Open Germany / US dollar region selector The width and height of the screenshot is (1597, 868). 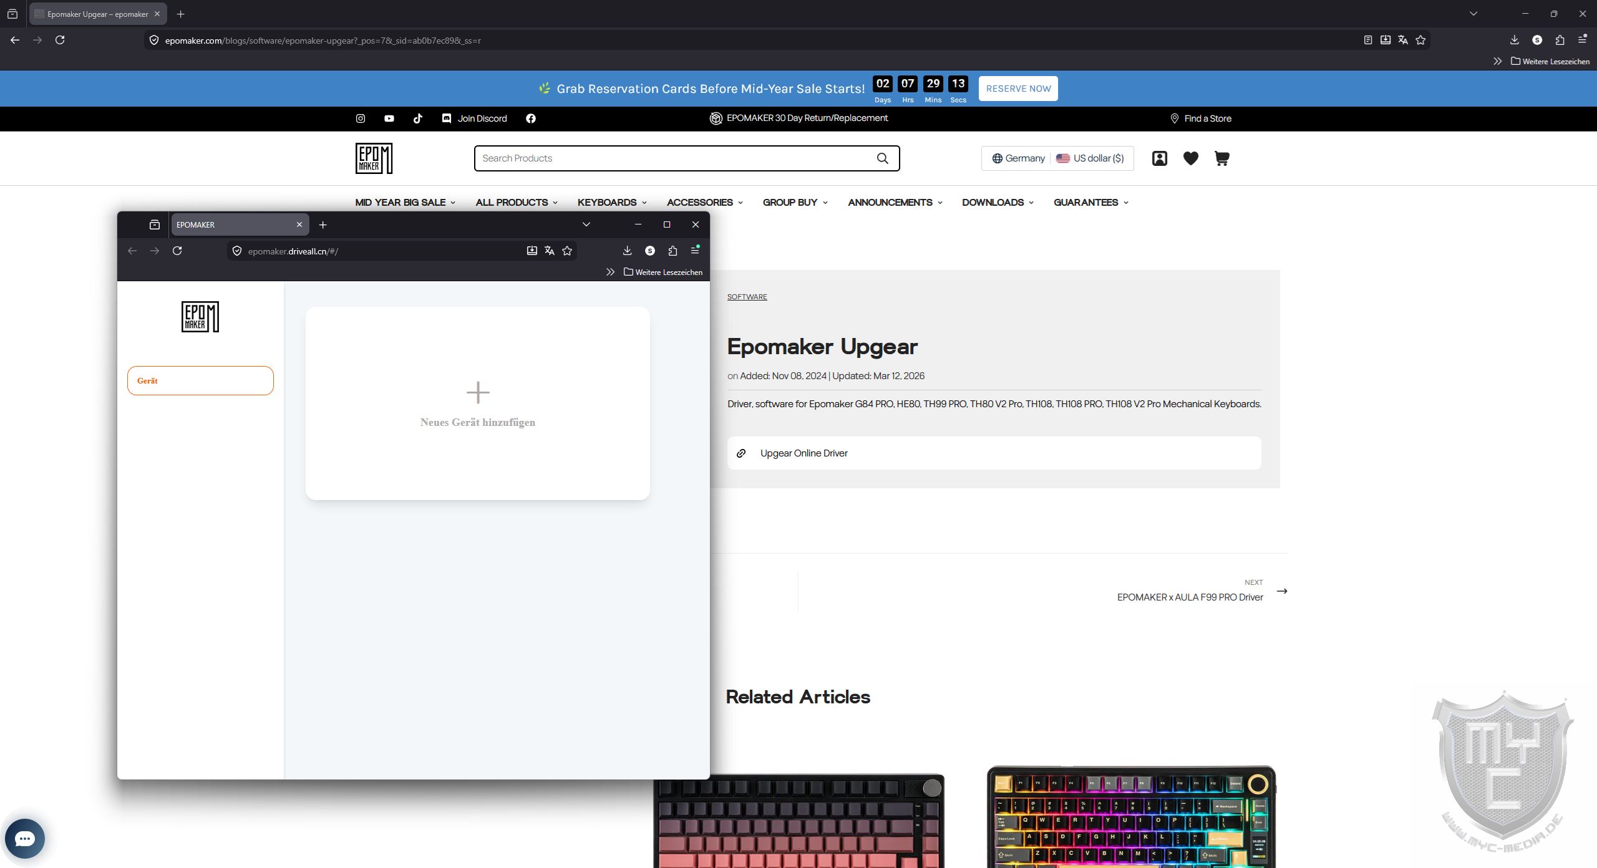click(1057, 158)
